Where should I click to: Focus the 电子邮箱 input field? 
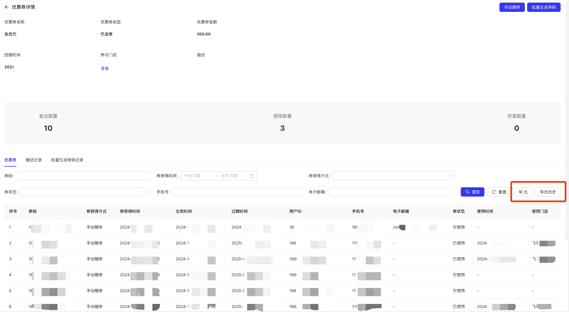pyautogui.click(x=391, y=192)
